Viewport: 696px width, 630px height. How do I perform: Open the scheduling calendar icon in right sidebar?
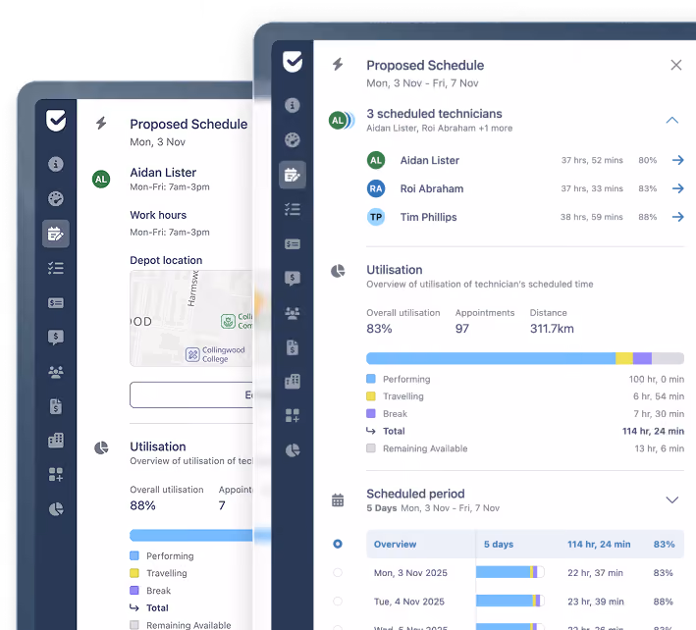293,175
